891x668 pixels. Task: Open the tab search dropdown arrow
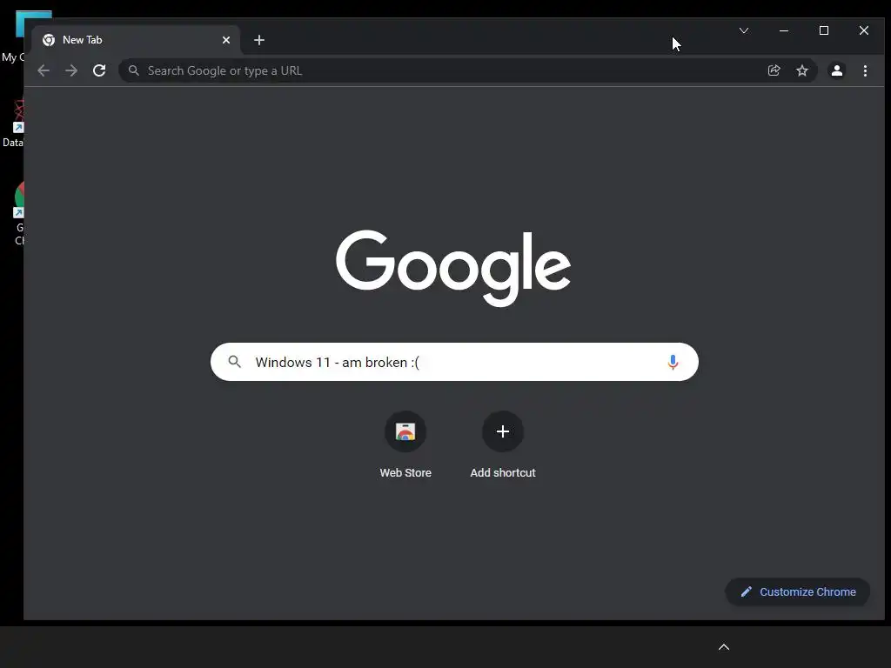tap(744, 30)
